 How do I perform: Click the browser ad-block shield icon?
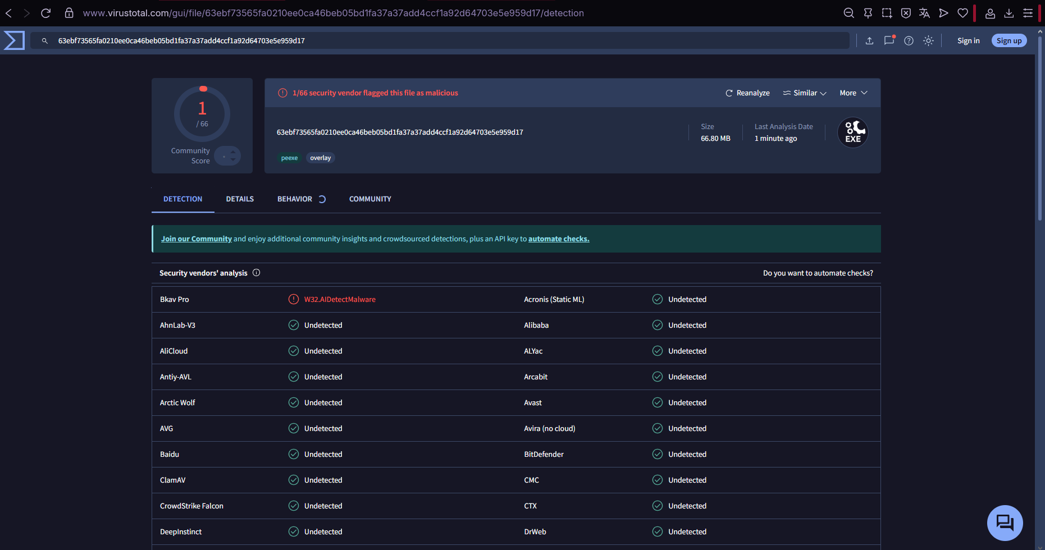[906, 13]
